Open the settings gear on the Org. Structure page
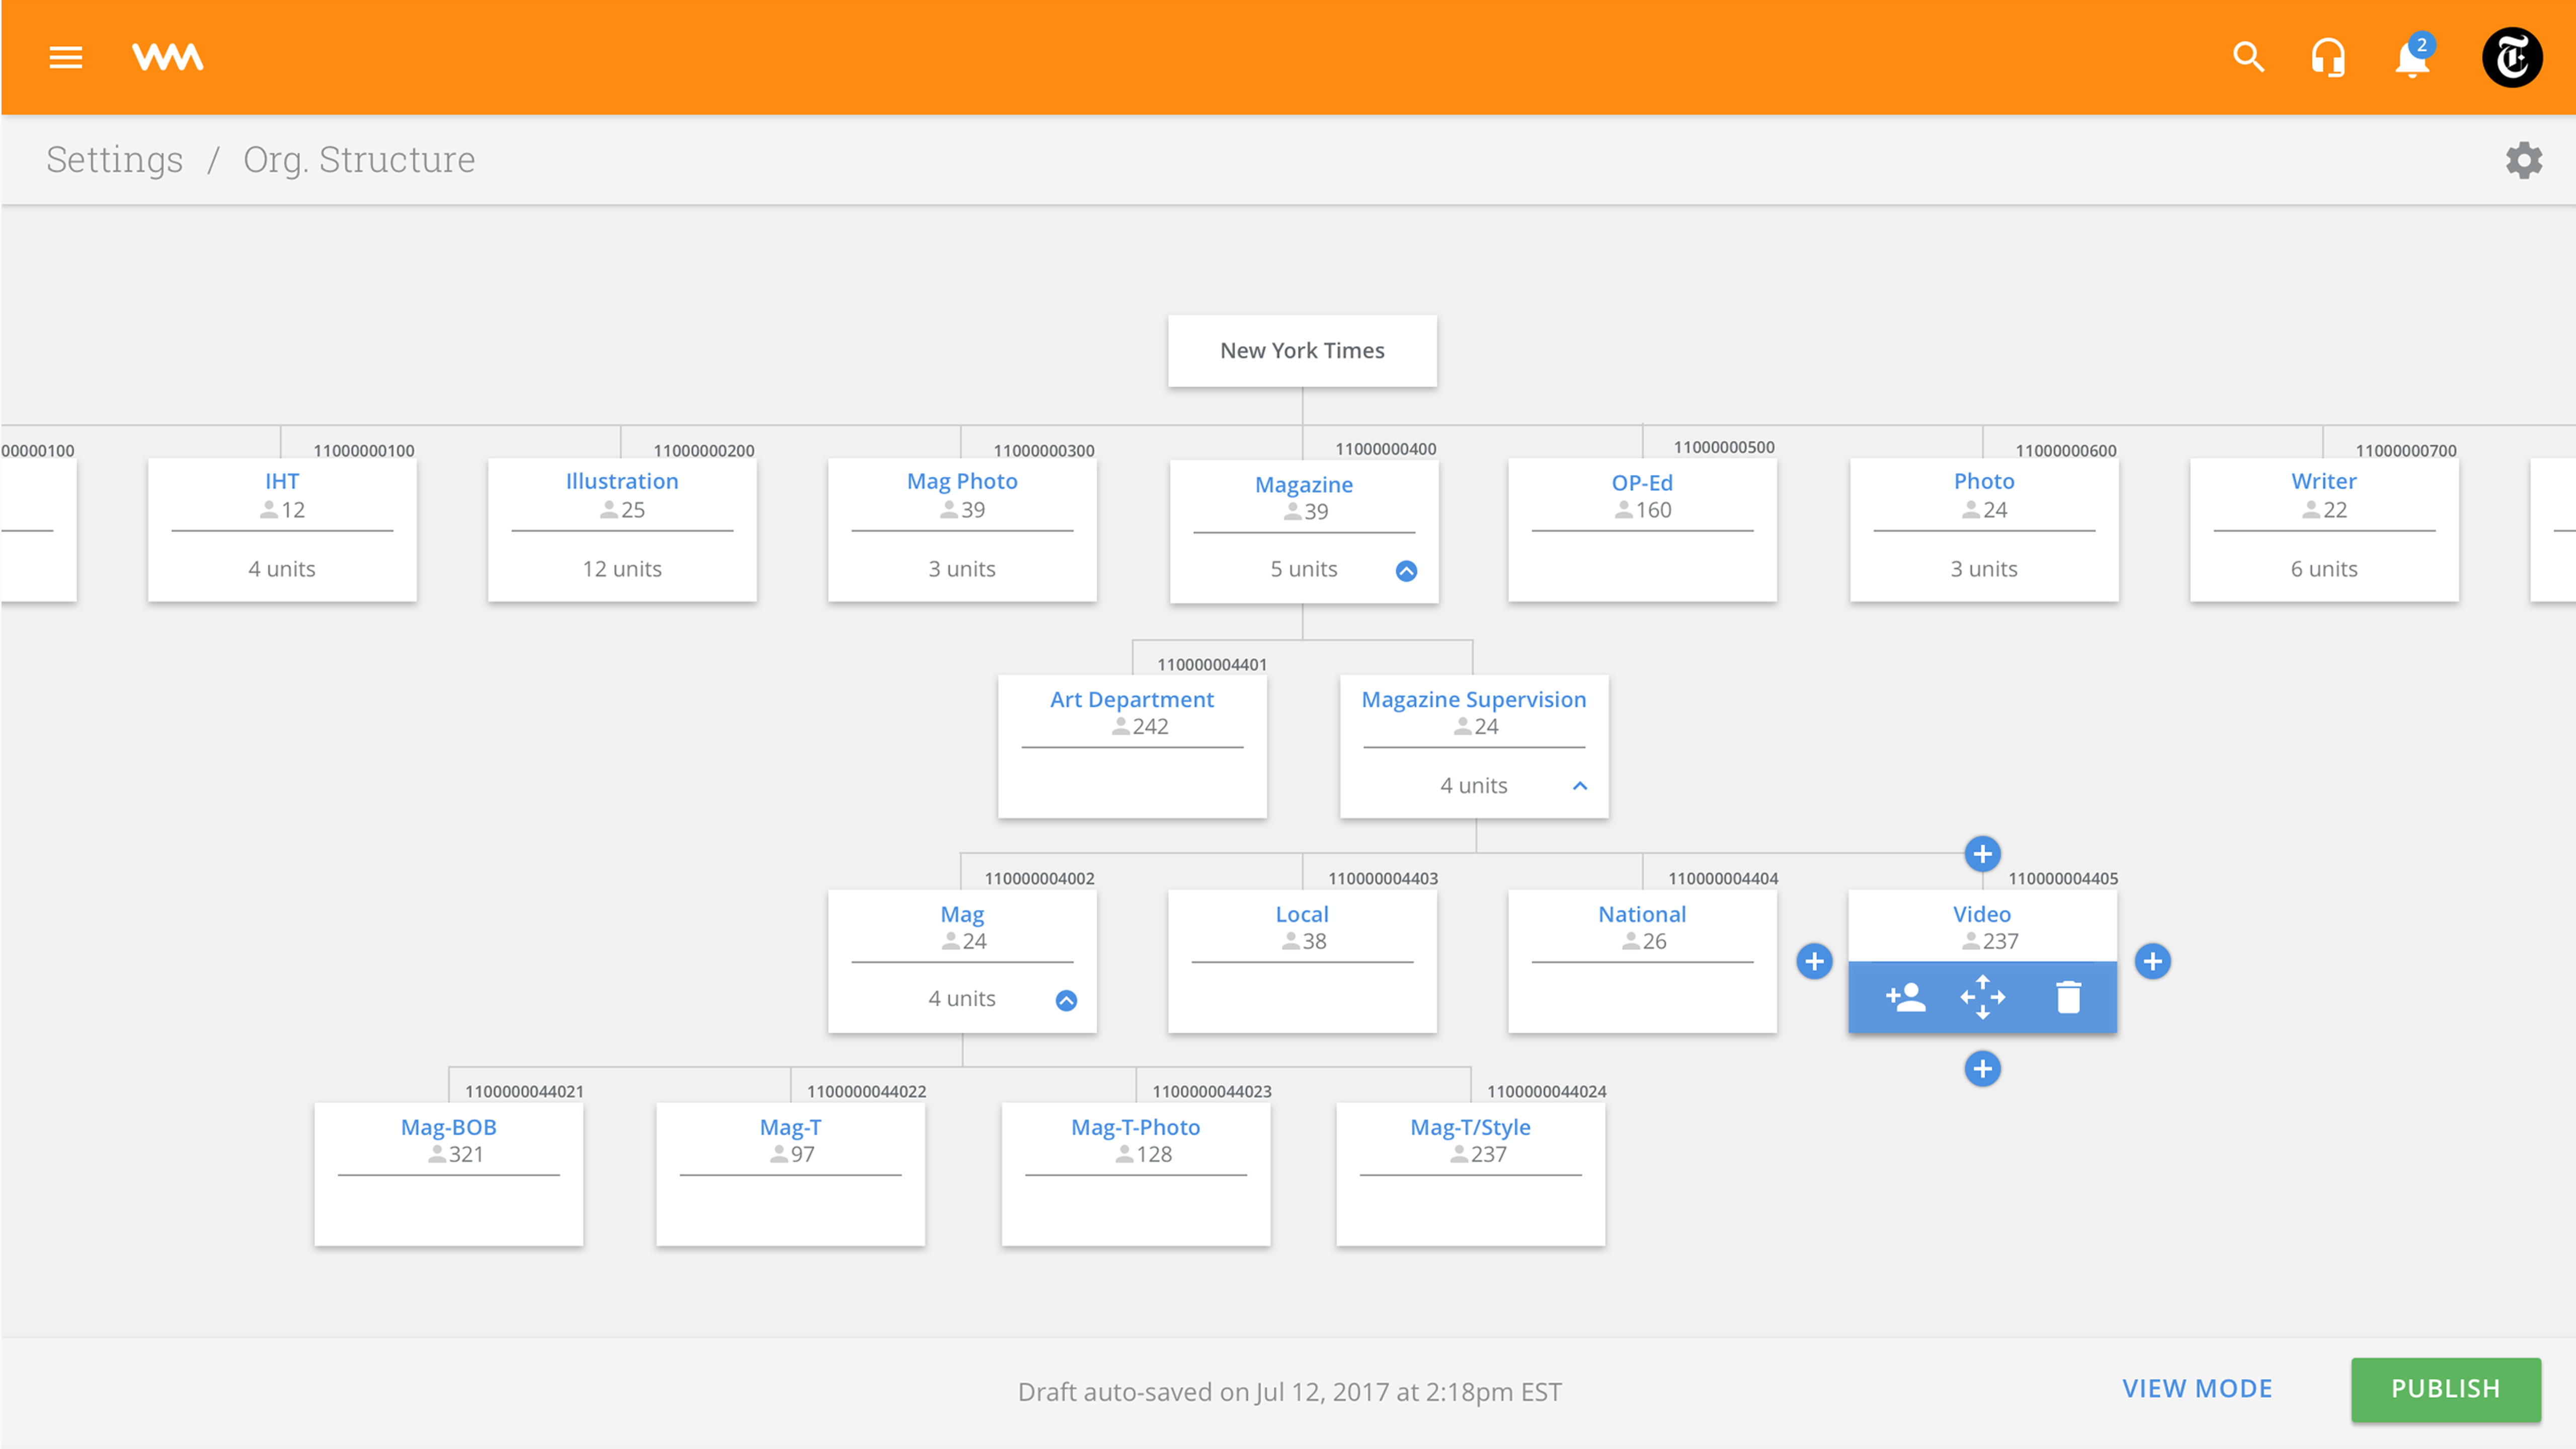2576x1449 pixels. (2523, 160)
